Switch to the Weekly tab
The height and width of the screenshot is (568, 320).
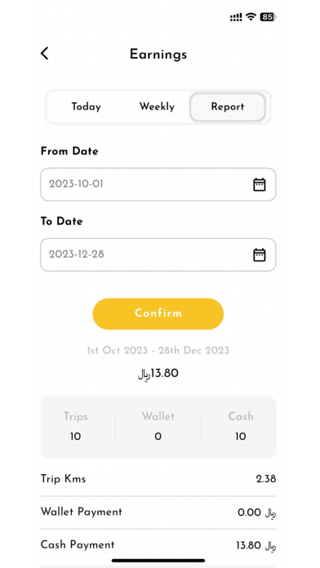[x=157, y=107]
